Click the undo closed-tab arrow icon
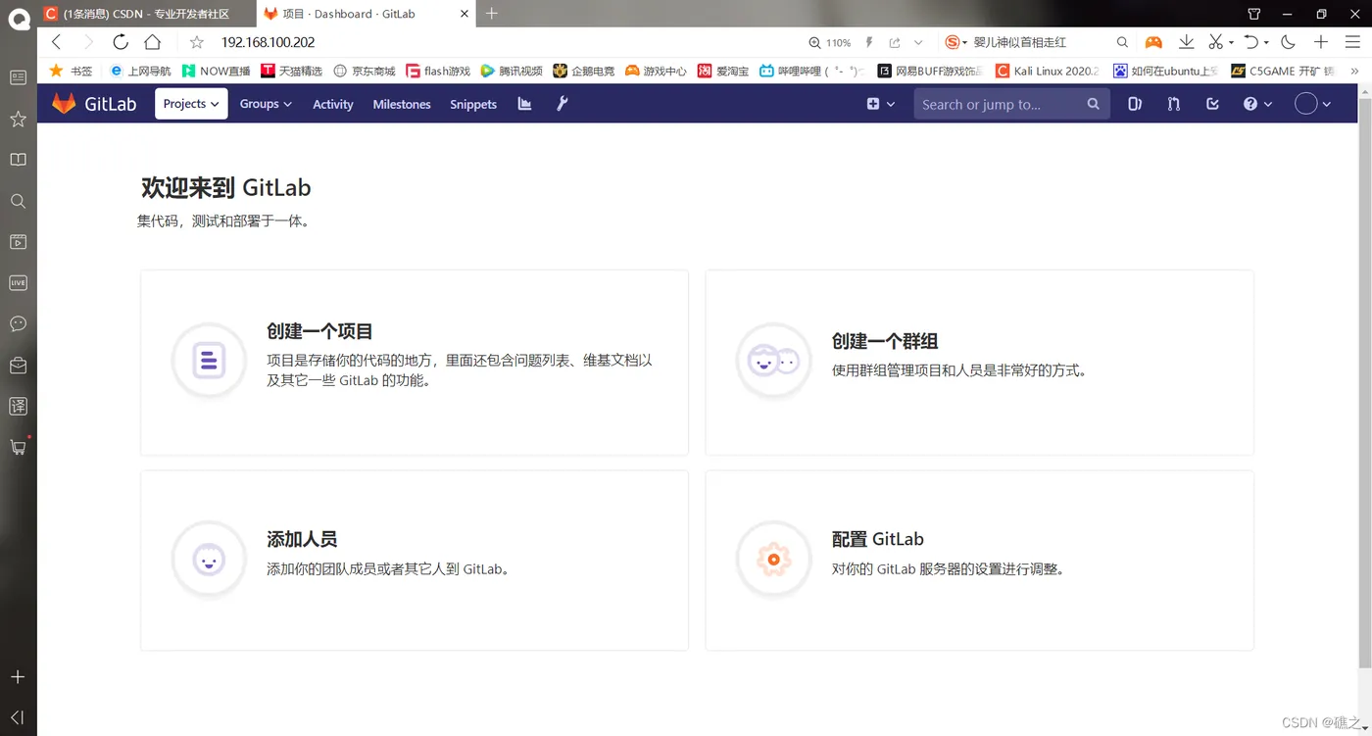The height and width of the screenshot is (736, 1372). click(1251, 42)
